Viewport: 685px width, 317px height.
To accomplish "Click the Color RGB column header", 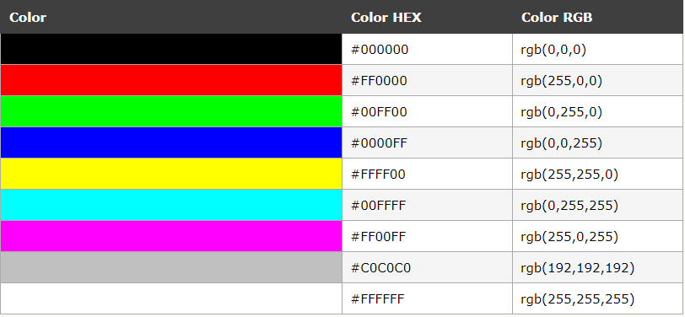I will tap(557, 18).
